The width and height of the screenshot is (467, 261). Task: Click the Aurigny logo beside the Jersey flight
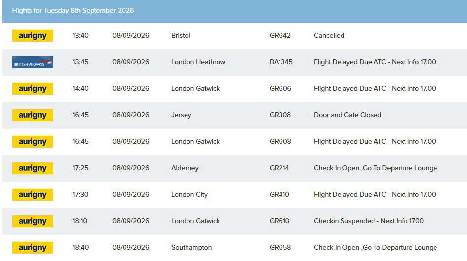pyautogui.click(x=32, y=115)
